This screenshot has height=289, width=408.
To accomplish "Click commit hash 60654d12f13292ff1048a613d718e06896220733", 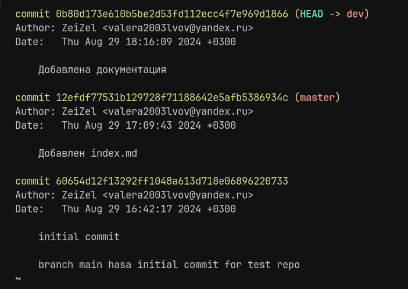I will pos(172,181).
